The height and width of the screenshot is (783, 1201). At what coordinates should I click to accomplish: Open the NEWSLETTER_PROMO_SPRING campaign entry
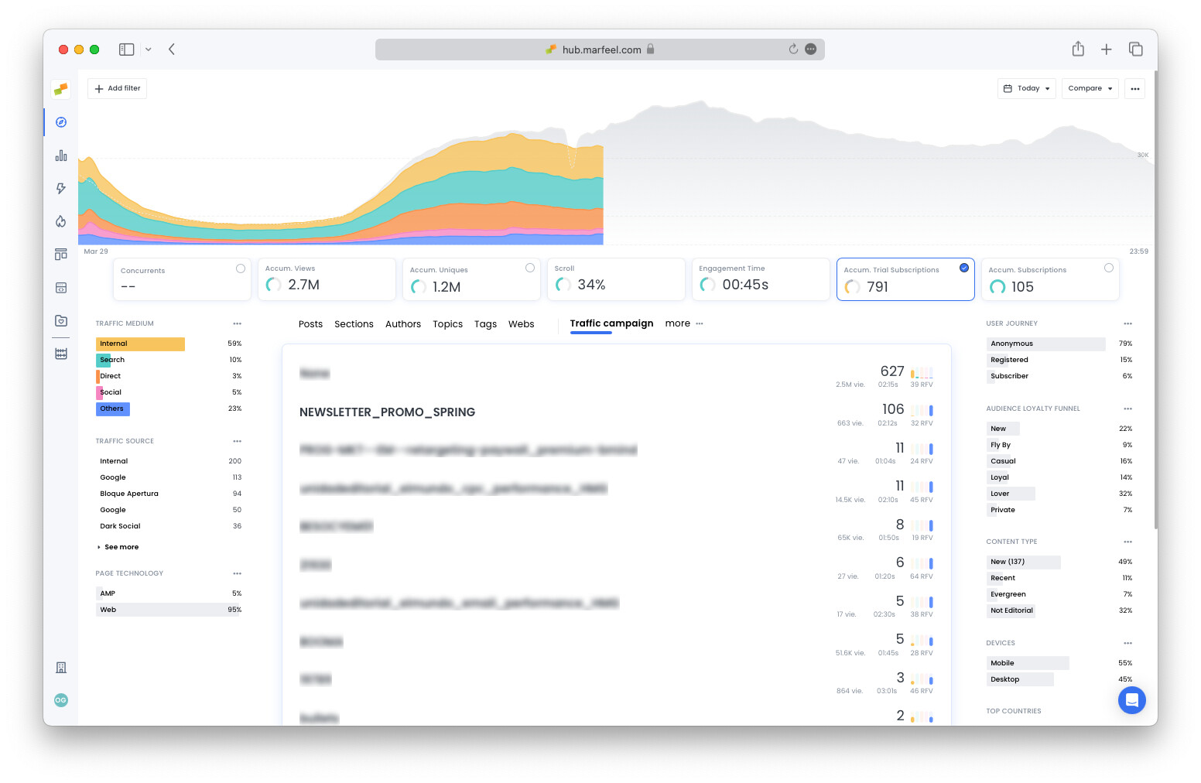387,412
